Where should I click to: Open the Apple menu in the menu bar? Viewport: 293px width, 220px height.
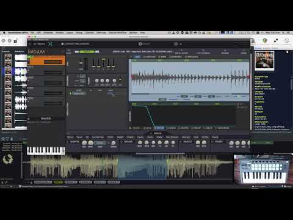(x=4, y=32)
